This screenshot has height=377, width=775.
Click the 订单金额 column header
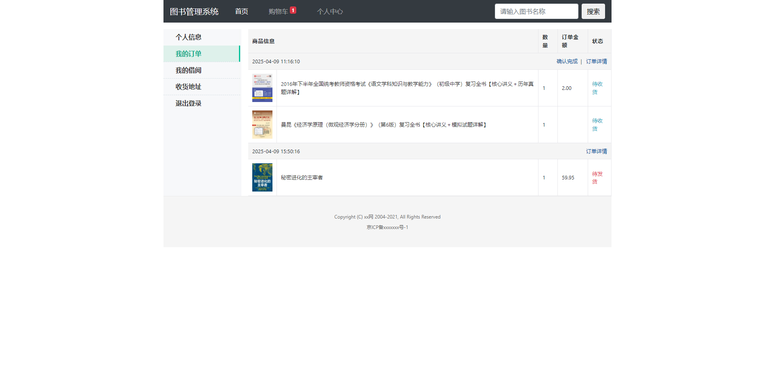point(570,41)
